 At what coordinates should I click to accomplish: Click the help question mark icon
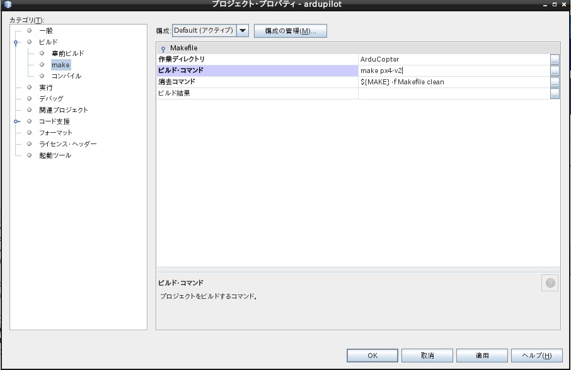(x=550, y=283)
